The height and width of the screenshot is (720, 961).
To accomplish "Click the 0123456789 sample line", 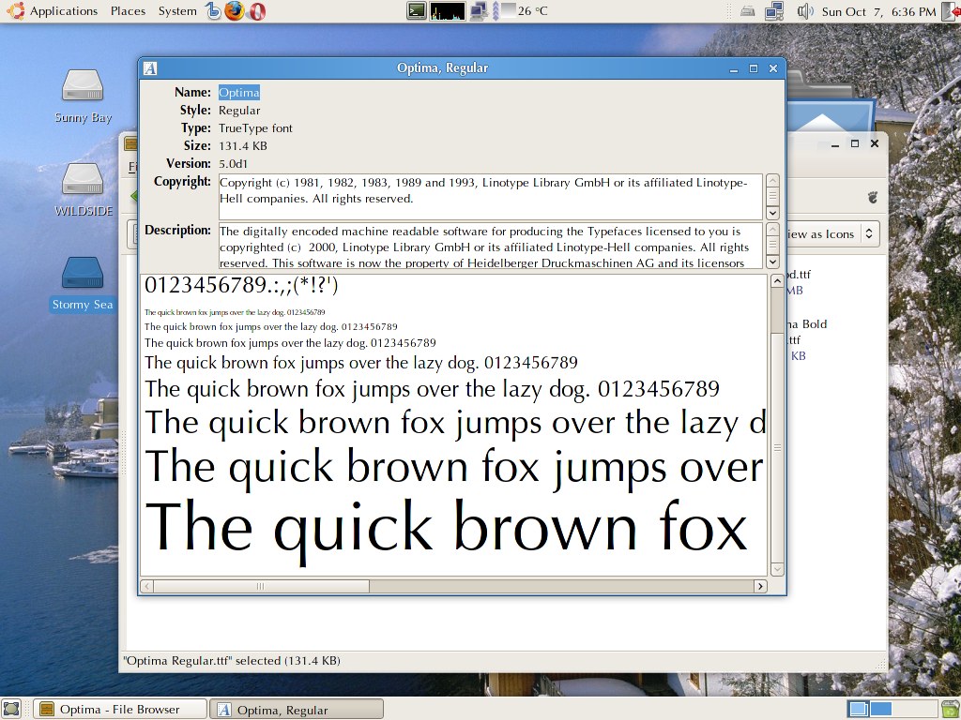I will coord(241,285).
